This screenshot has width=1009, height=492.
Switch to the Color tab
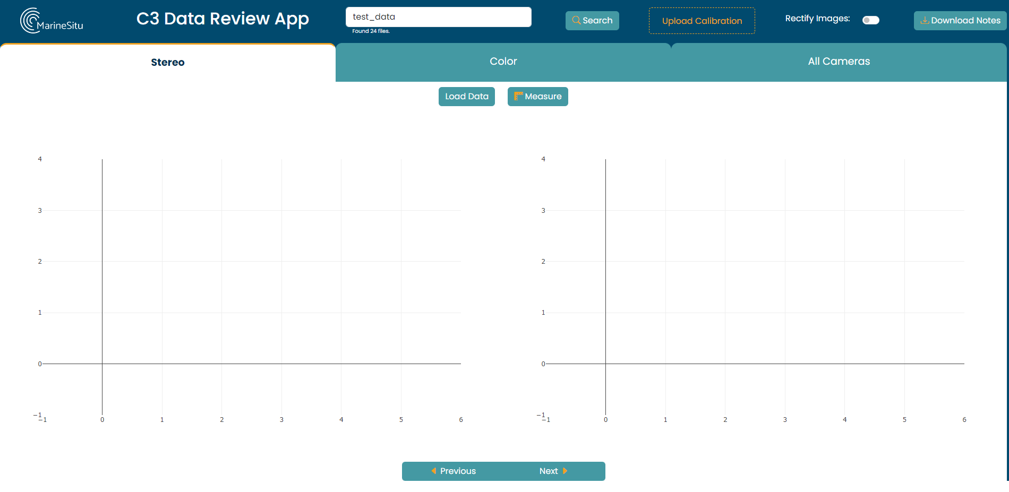pyautogui.click(x=503, y=62)
